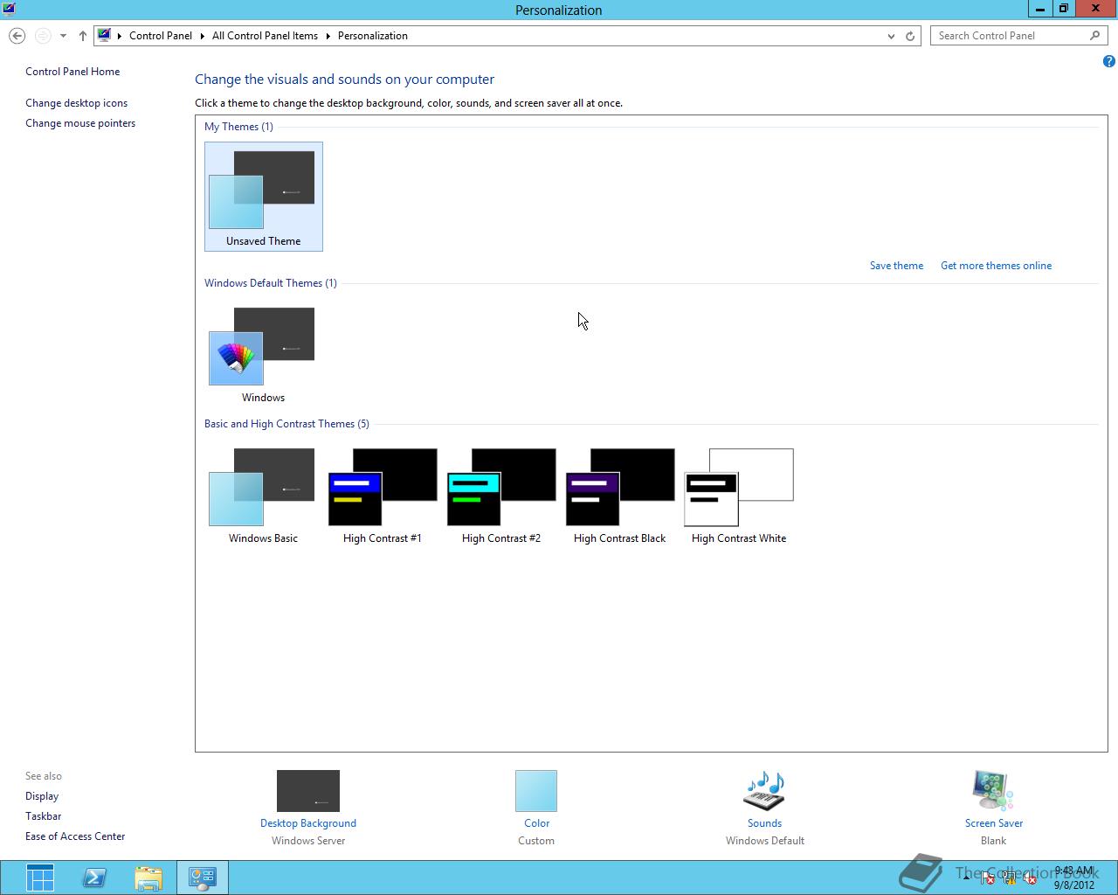Image resolution: width=1118 pixels, height=895 pixels.
Task: Open address bar history dropdown
Action: click(891, 36)
